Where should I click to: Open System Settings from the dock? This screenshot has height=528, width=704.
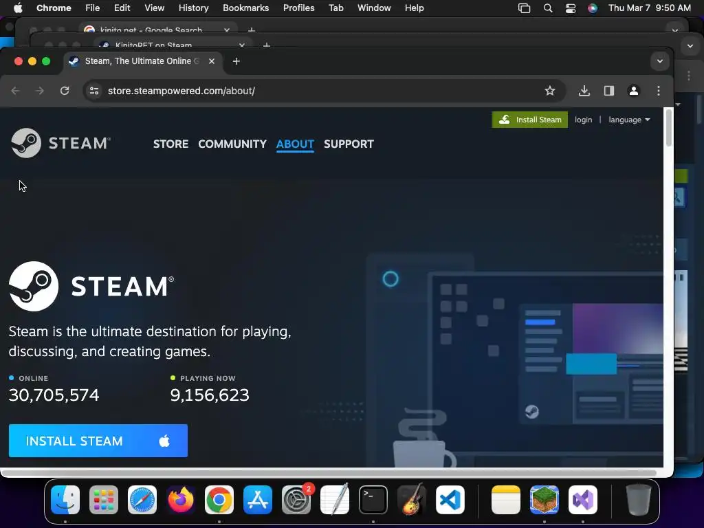pyautogui.click(x=296, y=500)
